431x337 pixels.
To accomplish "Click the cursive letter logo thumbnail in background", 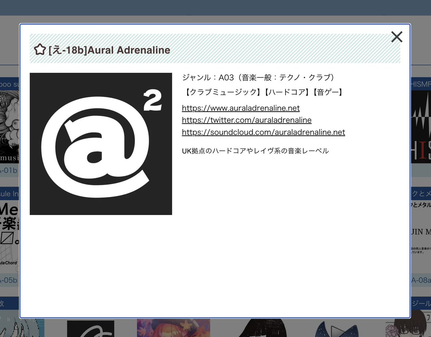I will (91, 329).
